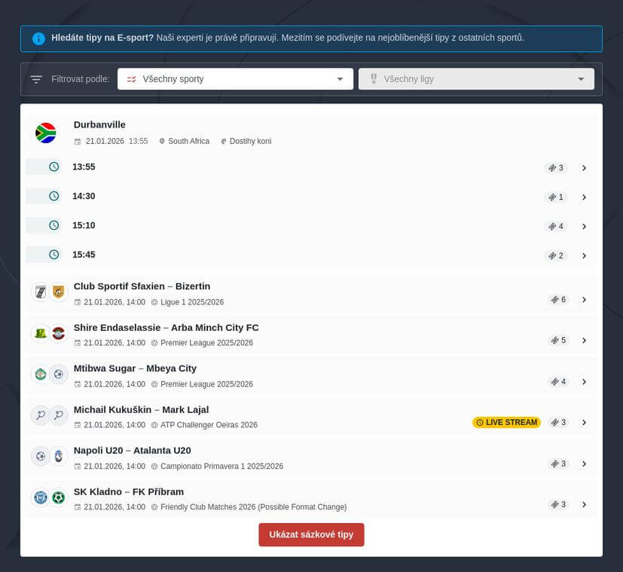Click Club Sportif Sfaxien team logo
The width and height of the screenshot is (623, 572).
point(40,292)
